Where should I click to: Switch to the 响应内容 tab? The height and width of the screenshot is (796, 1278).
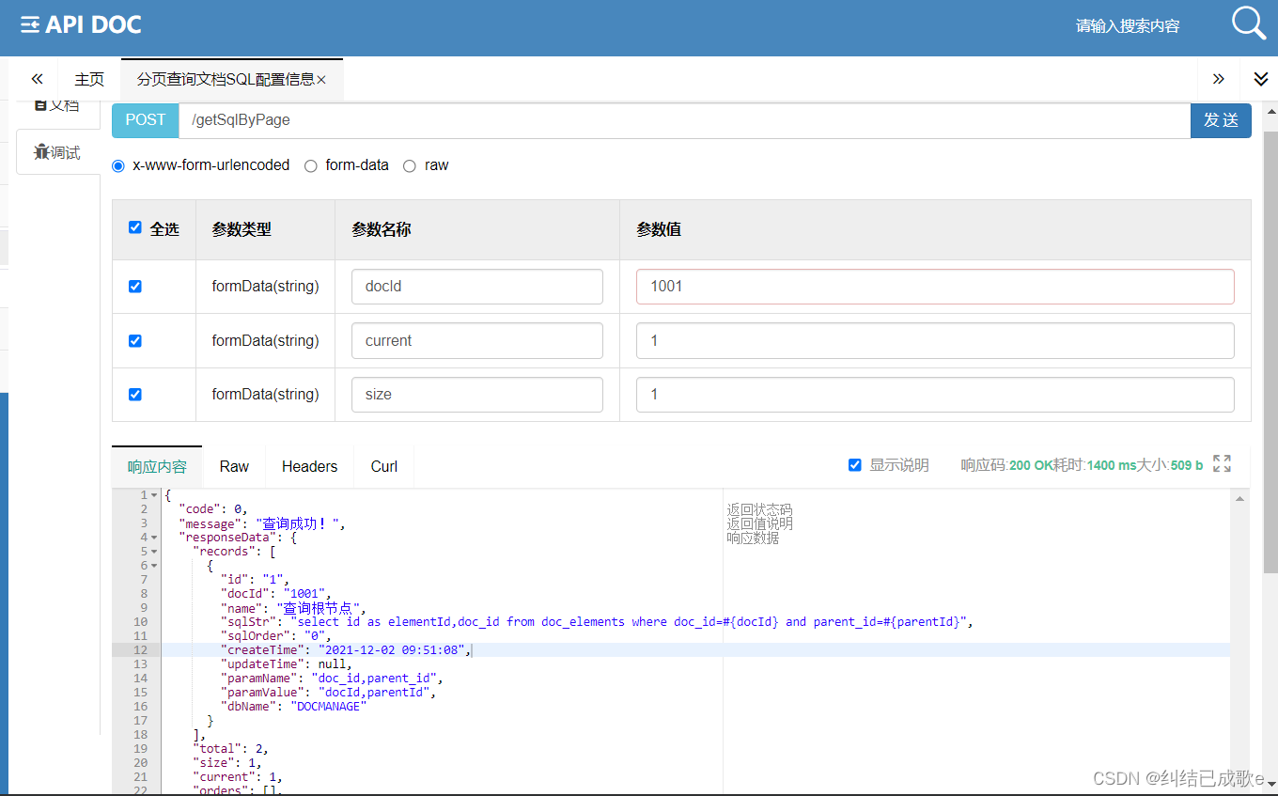(157, 466)
